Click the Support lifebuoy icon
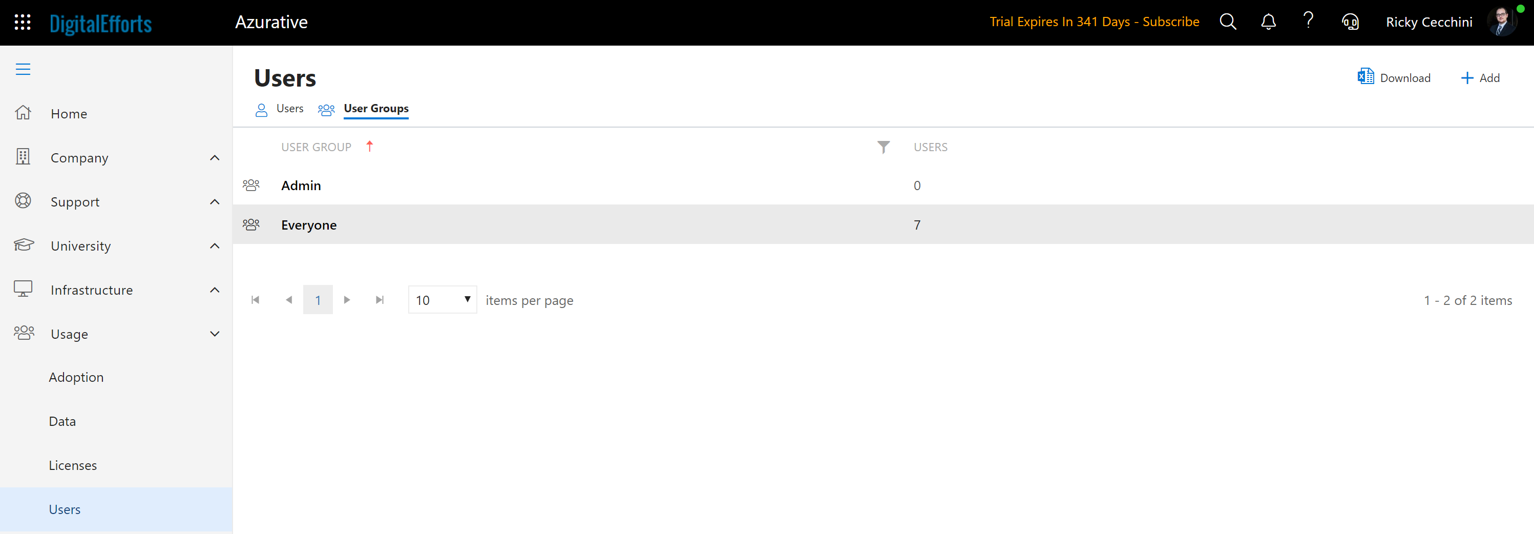Viewport: 1534px width, 534px height. coord(23,201)
